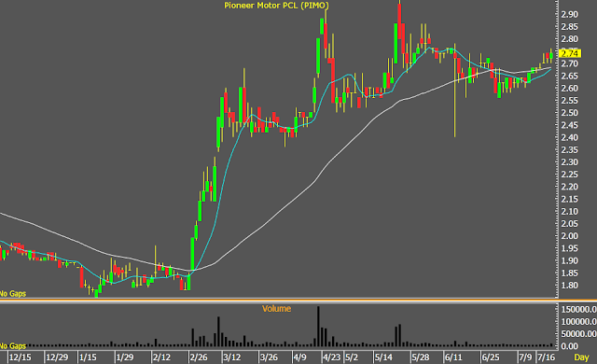Select the 4/9 date marker
This screenshot has width=597, height=364.
299,357
